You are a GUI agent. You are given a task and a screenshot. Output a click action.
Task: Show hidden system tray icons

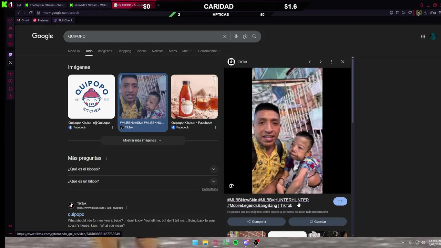point(403,242)
